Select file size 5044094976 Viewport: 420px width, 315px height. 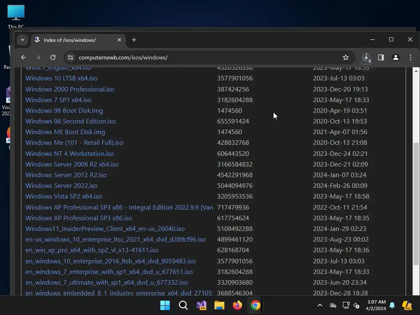click(235, 186)
